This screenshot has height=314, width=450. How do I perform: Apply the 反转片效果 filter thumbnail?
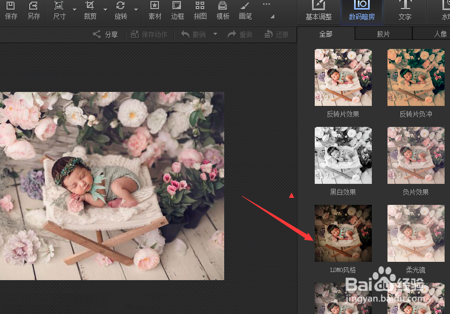tap(343, 77)
